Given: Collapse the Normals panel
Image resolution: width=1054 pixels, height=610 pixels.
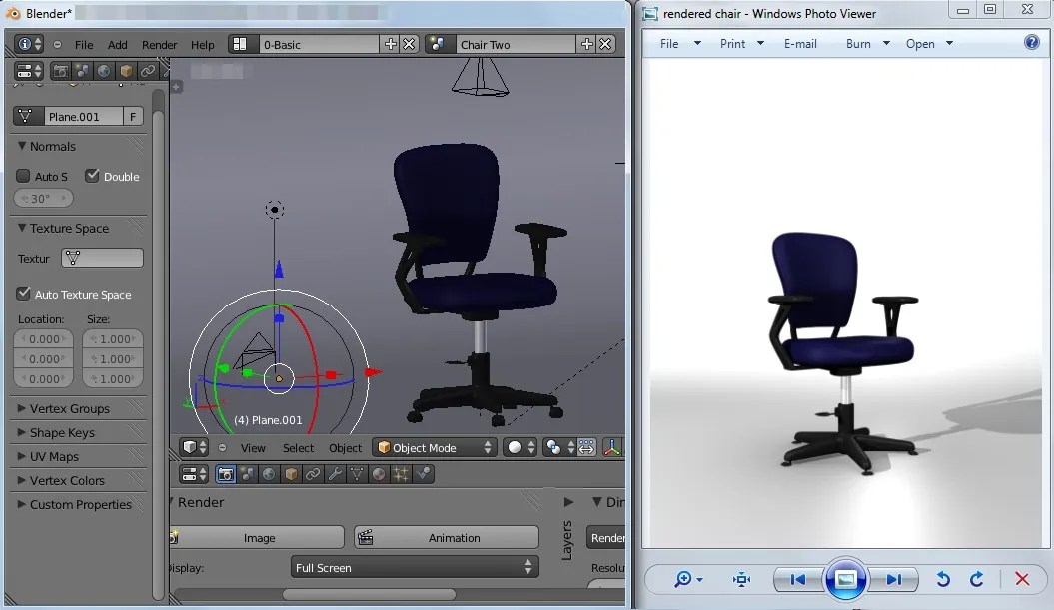Looking at the screenshot, I should pyautogui.click(x=22, y=146).
